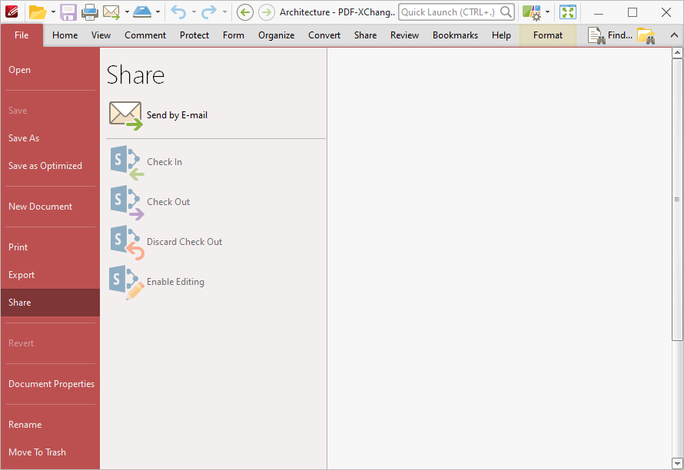Collapse the ribbon with the chevron arrow
This screenshot has height=470, width=684.
[x=674, y=35]
